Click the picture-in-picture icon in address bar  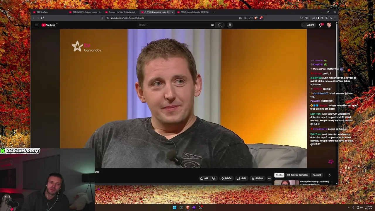tap(241, 18)
